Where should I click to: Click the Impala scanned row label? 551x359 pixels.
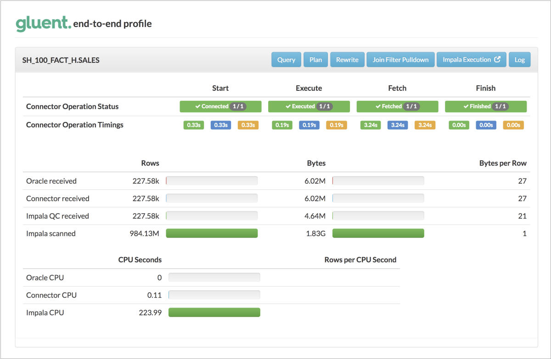pos(51,233)
